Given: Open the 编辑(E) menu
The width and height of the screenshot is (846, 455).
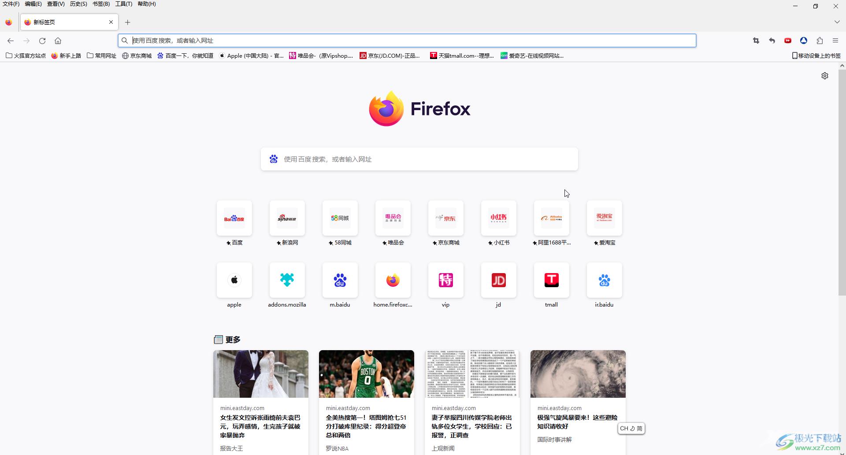Looking at the screenshot, I should point(33,4).
